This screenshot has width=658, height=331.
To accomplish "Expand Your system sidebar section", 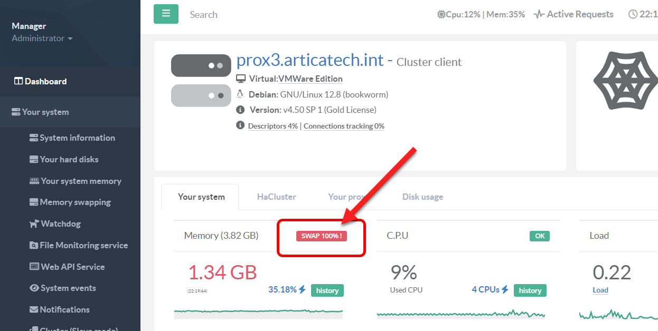I will click(45, 112).
